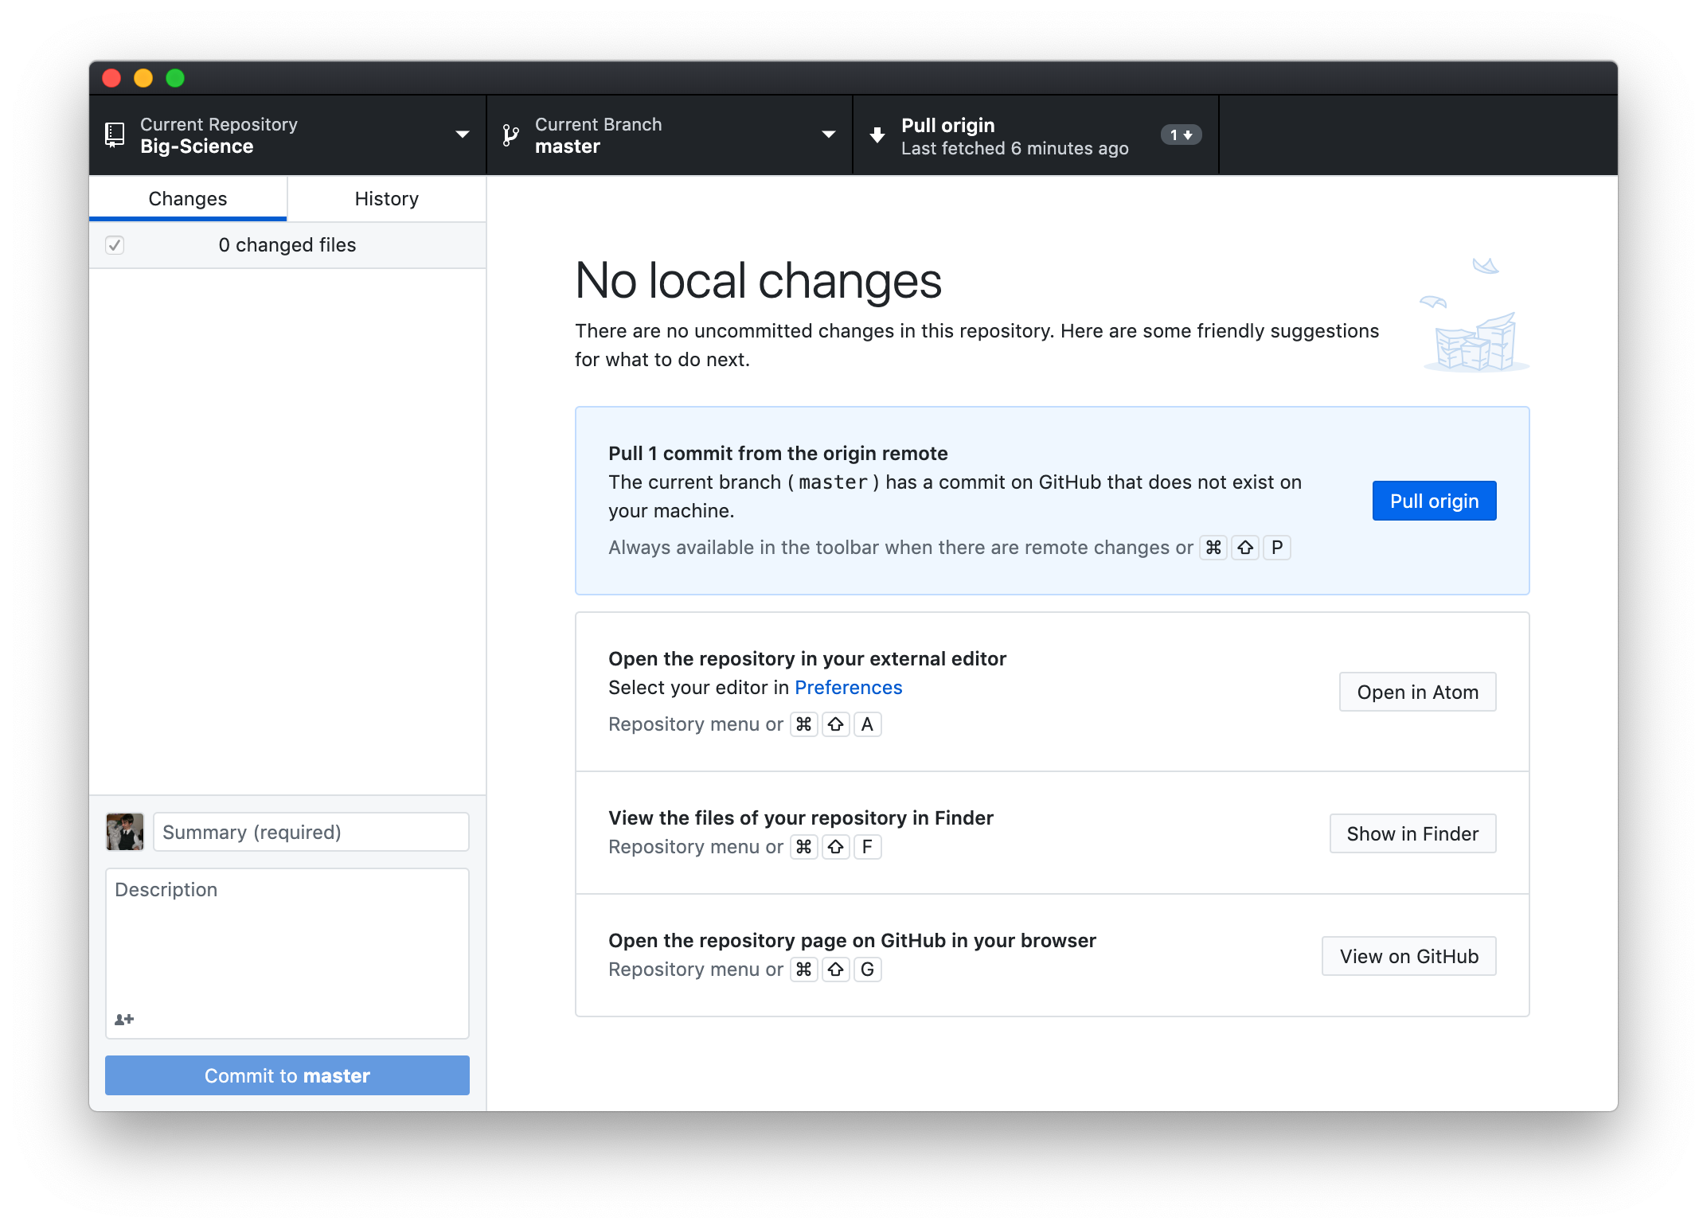The height and width of the screenshot is (1229, 1707).
Task: Expand the Current Repository dropdown
Action: (x=285, y=136)
